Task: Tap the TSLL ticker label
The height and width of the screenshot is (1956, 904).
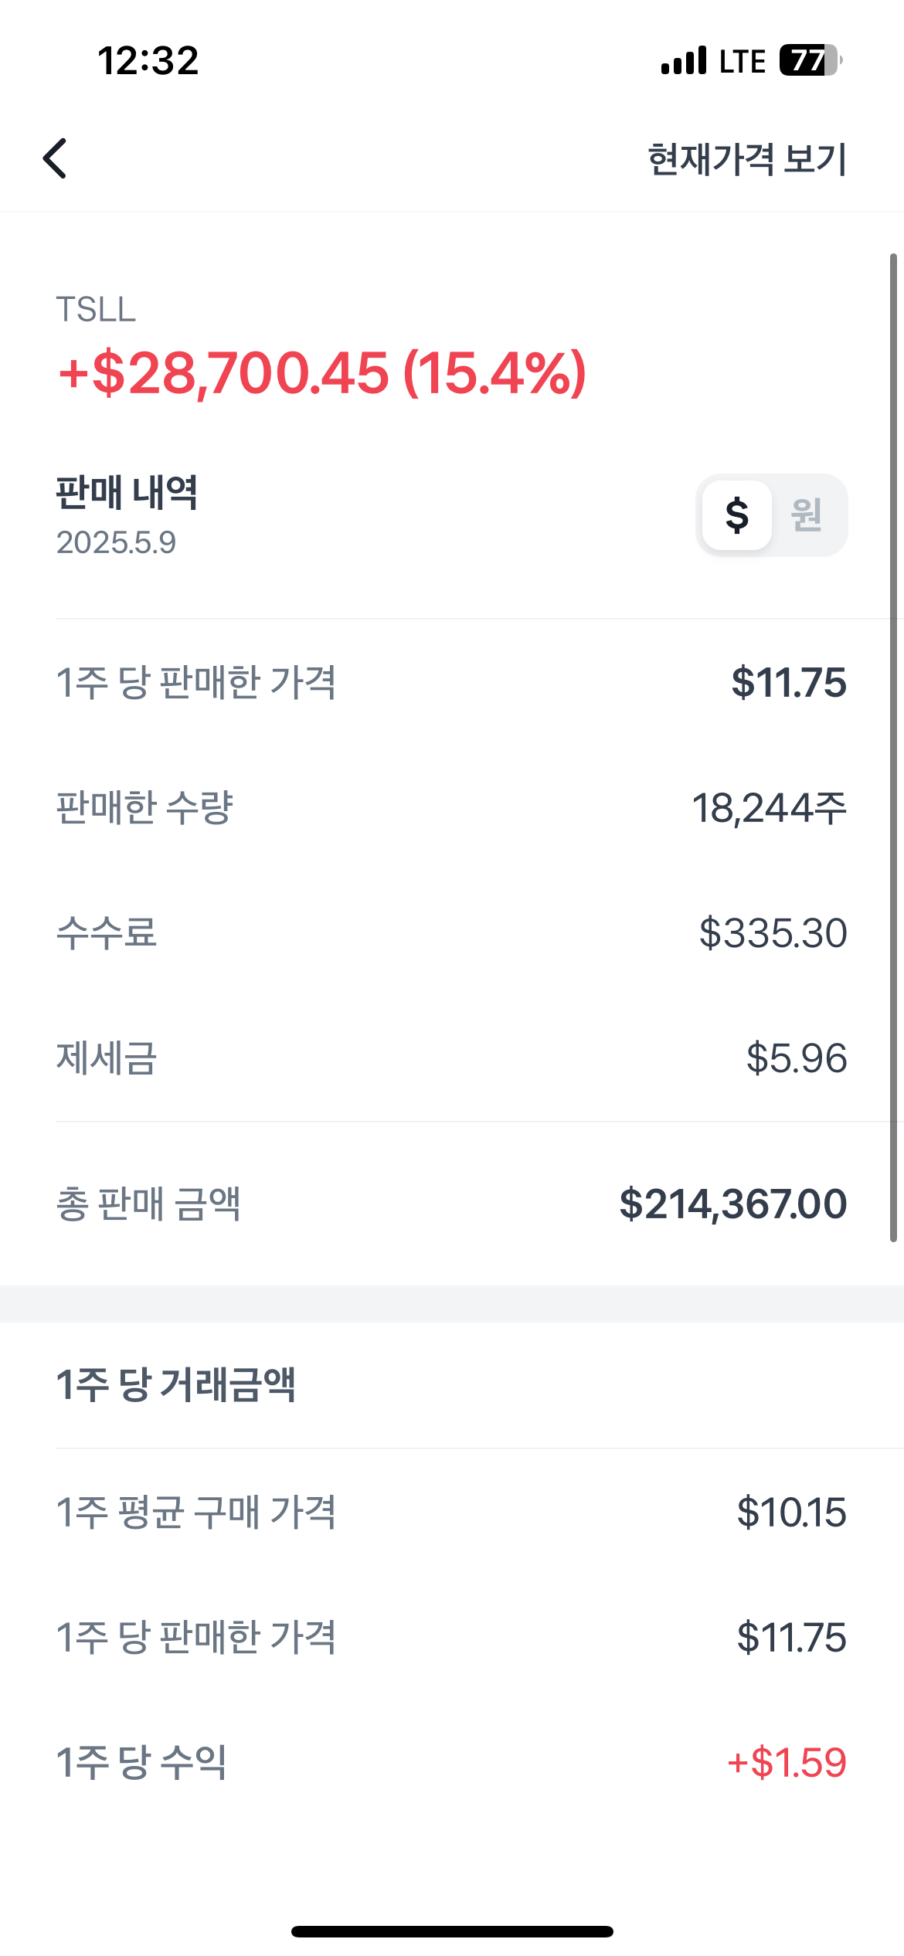Action: [96, 310]
